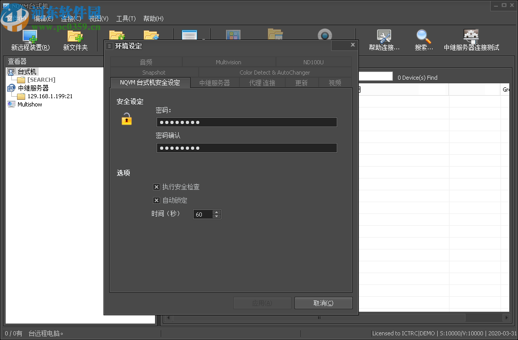Open the 工具(T) menu
518x340 pixels.
pos(125,18)
